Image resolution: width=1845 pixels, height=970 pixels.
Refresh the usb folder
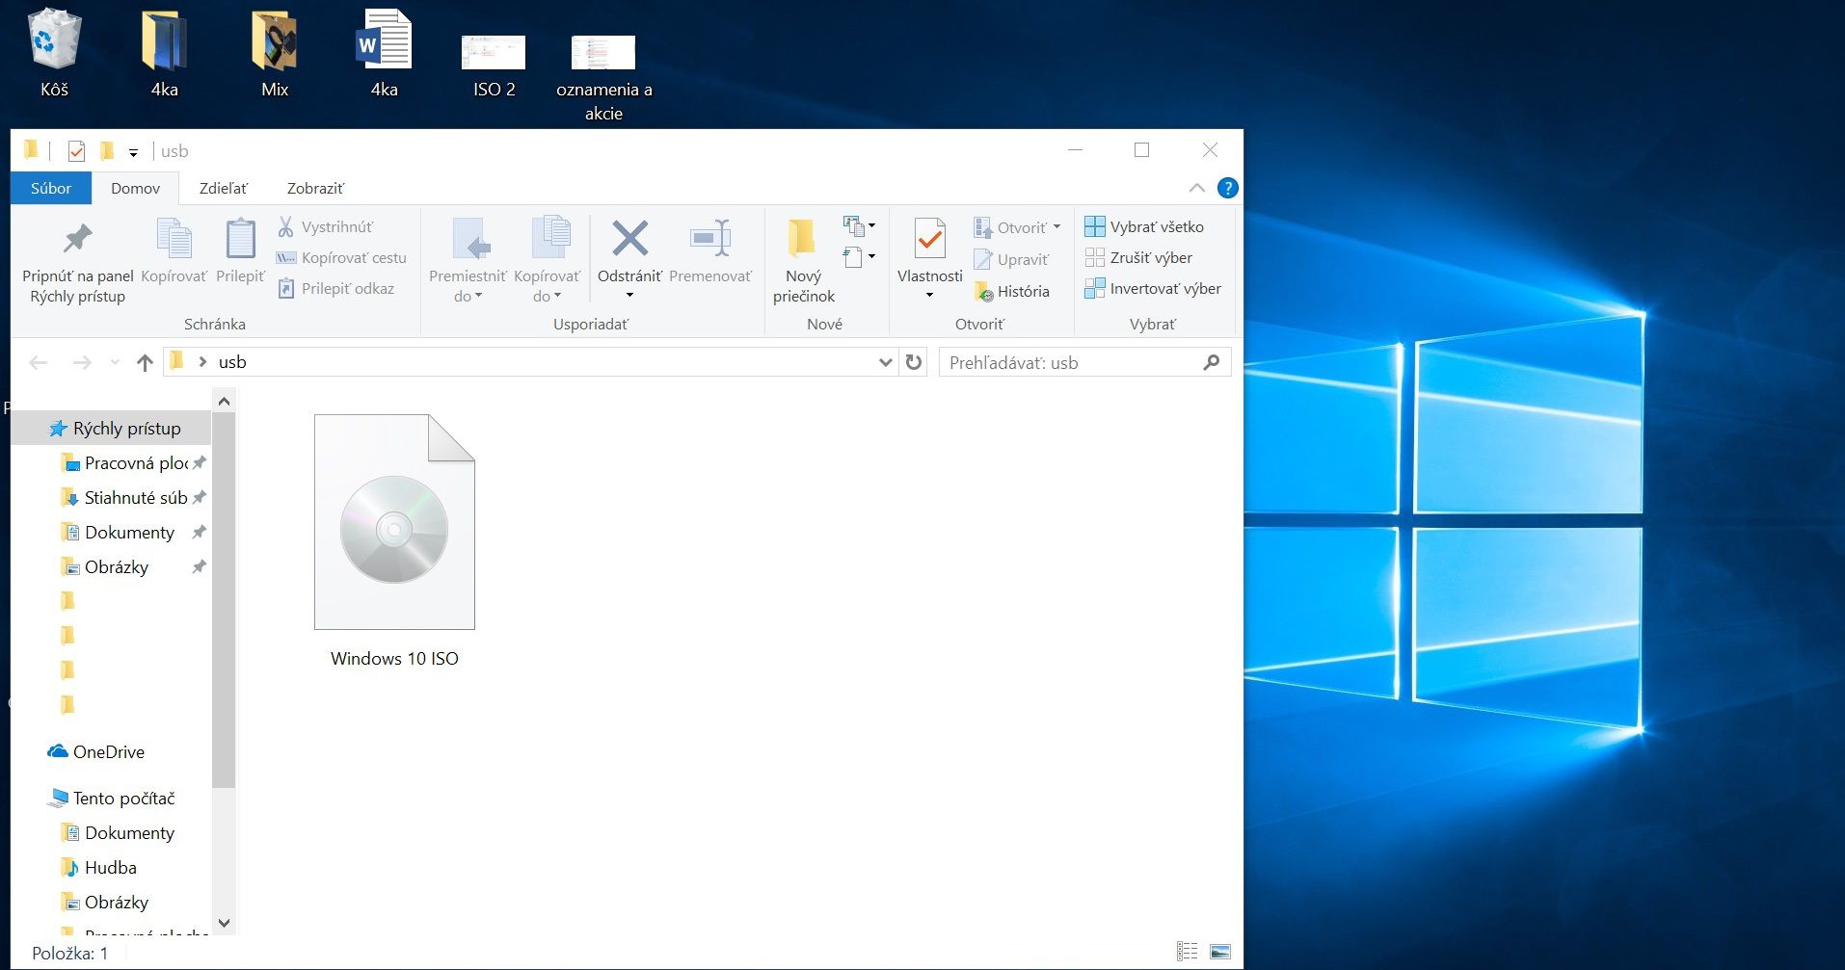point(914,362)
